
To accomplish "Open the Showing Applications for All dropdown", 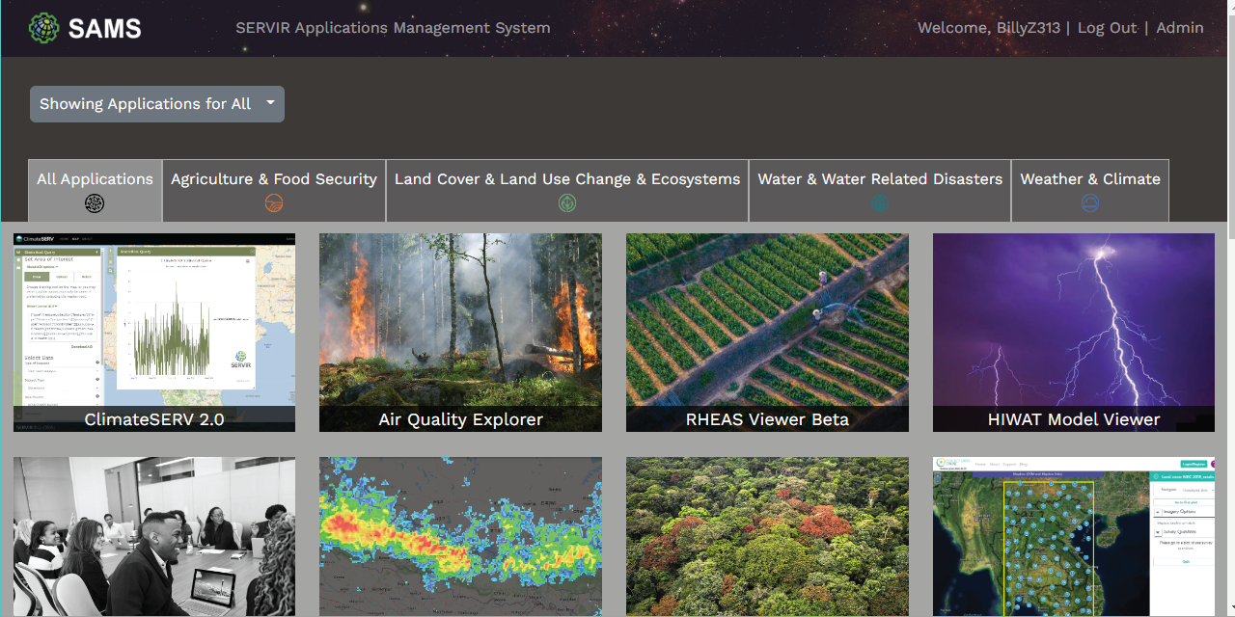I will (156, 103).
